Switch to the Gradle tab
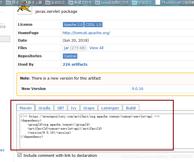This screenshot has width=194, height=162. [x=44, y=108]
